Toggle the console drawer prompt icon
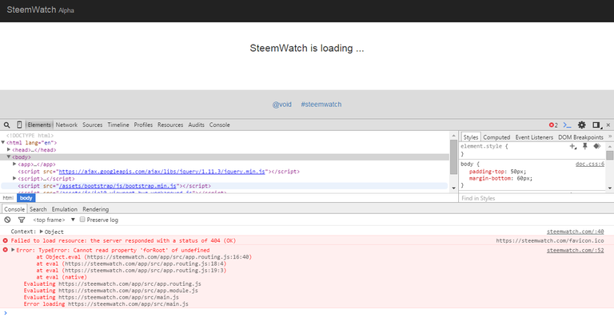This screenshot has height=317, width=614. [567, 125]
